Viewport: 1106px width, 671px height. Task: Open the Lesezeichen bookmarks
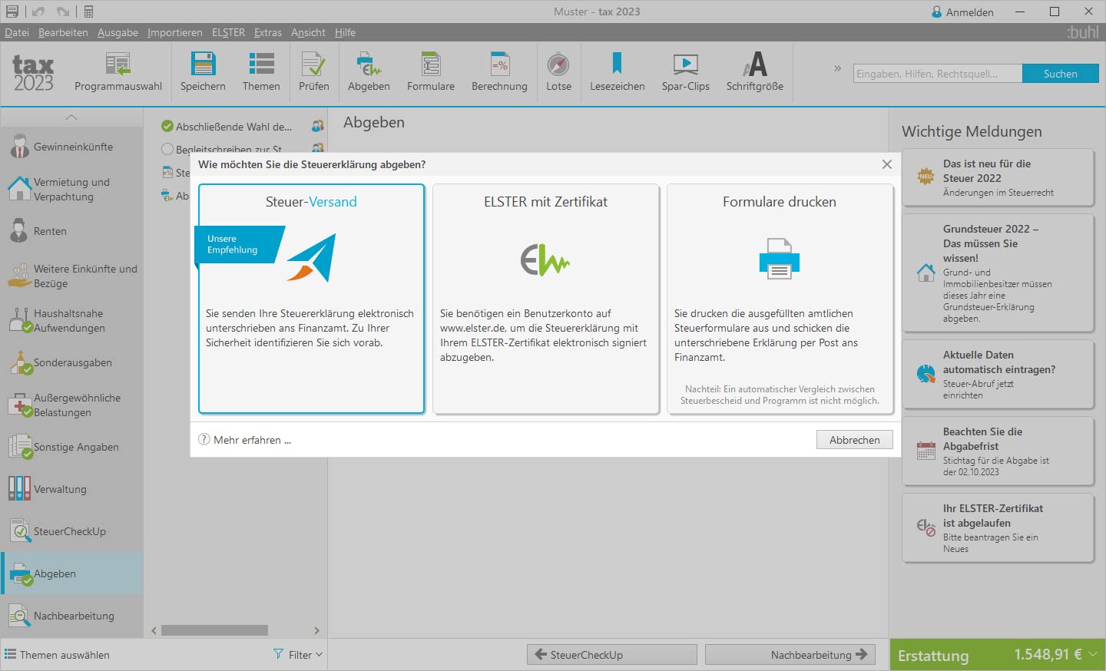click(x=618, y=72)
